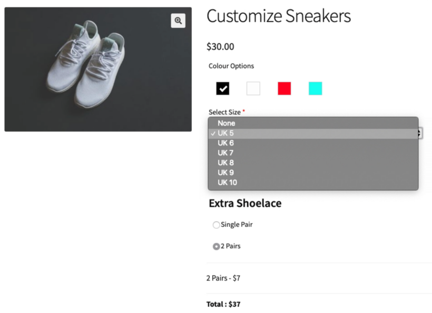
Task: Pick the red colour swatch
Action: click(284, 88)
